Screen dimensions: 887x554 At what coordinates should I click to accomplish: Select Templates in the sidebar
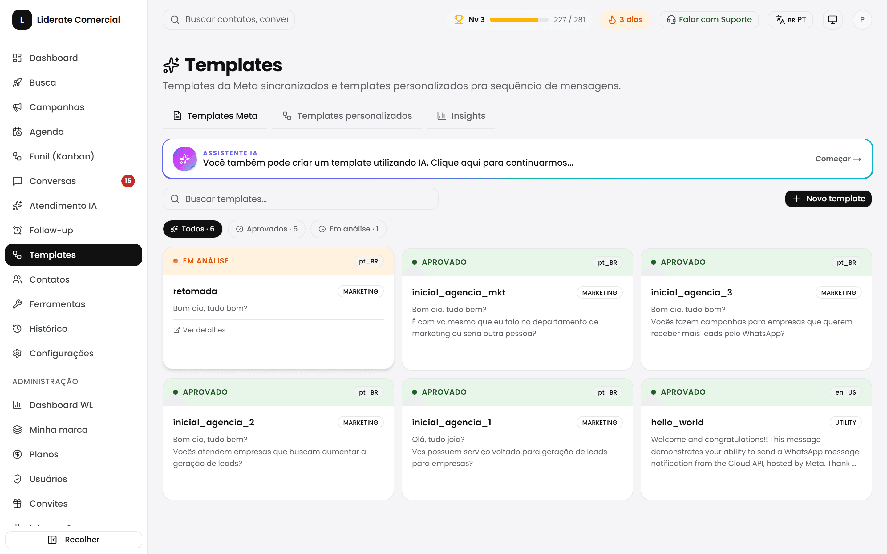(73, 255)
